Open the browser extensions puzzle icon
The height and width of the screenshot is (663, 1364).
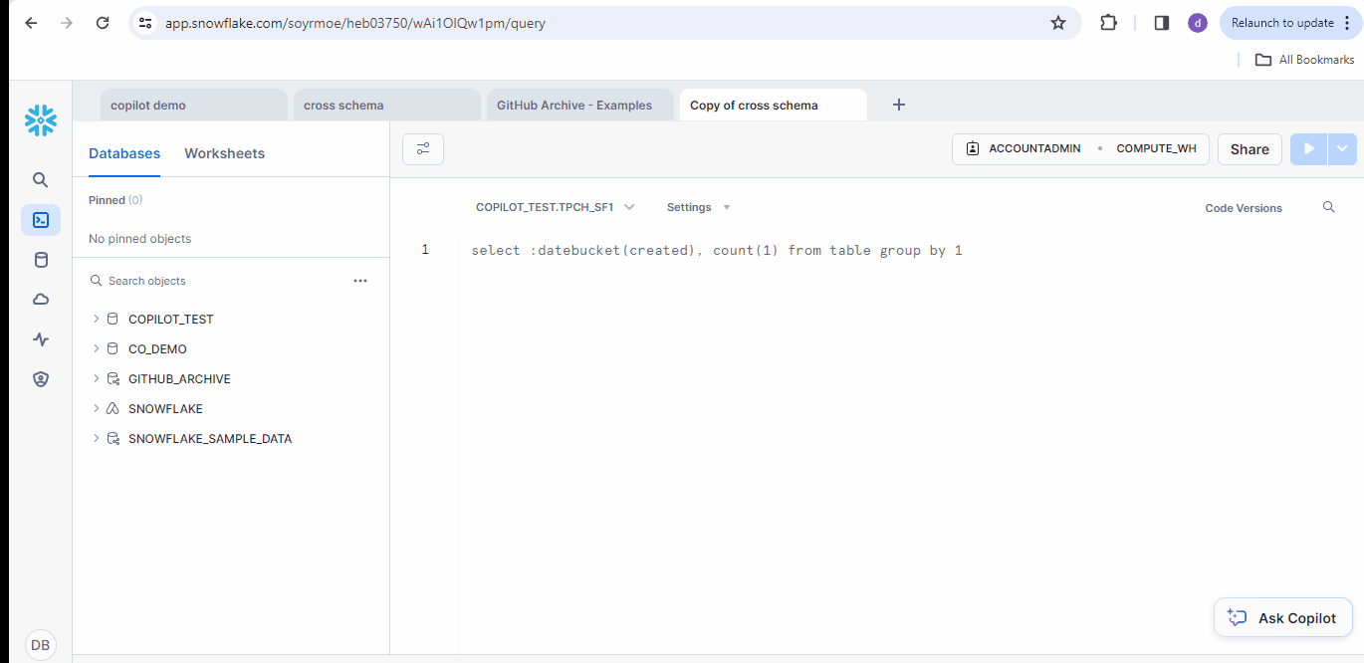coord(1108,23)
